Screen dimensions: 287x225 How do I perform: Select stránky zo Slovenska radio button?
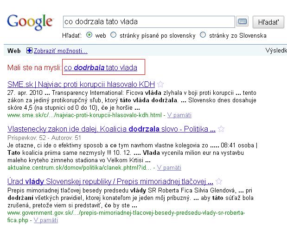click(203, 35)
